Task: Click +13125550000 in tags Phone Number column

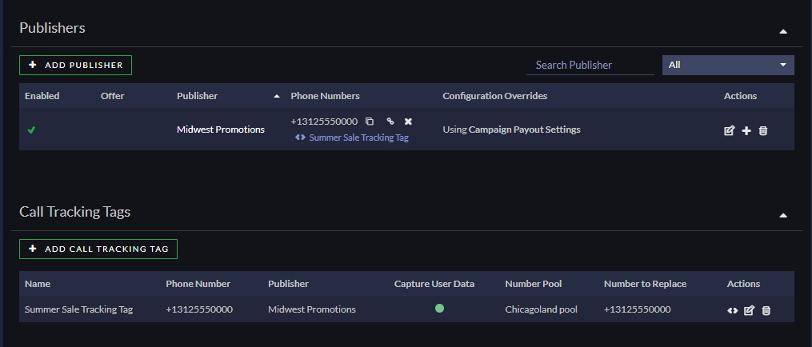Action: 199,309
